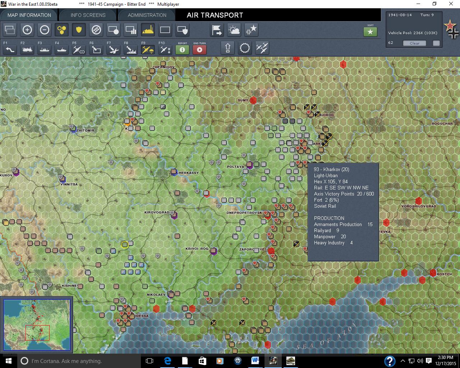Open Task View in the taskbar
This screenshot has width=460, height=368.
click(x=149, y=361)
